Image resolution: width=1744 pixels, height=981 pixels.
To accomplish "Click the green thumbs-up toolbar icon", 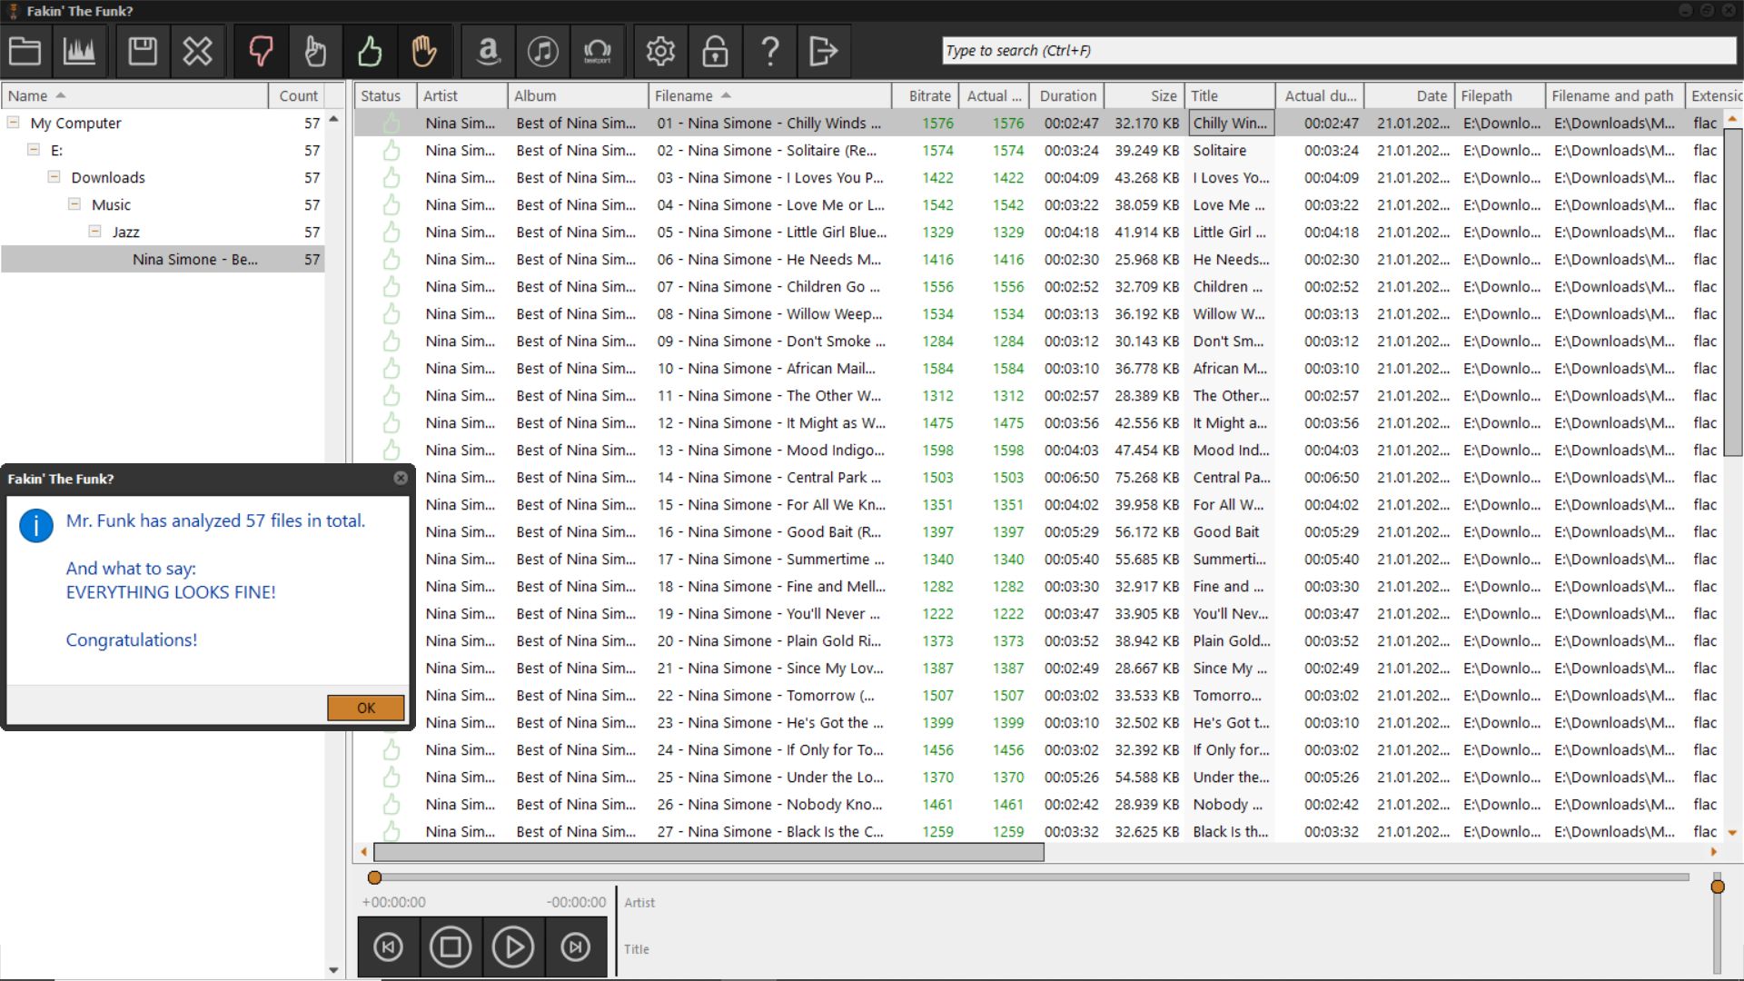I will coord(370,51).
